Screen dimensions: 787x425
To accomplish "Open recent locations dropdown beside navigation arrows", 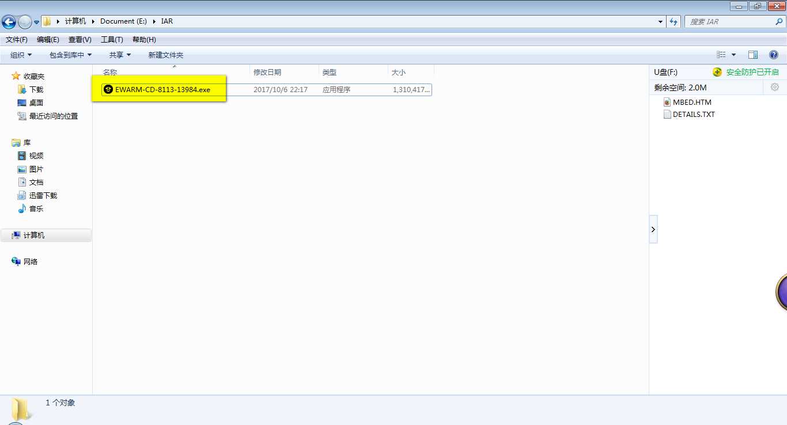I will [36, 22].
